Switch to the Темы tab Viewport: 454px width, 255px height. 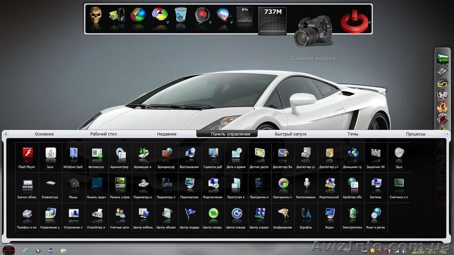click(352, 134)
